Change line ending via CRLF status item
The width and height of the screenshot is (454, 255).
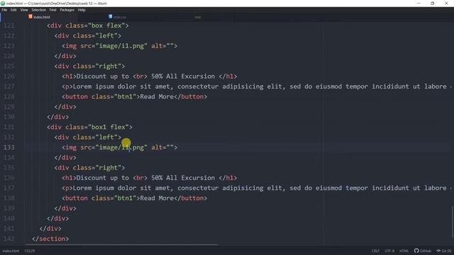click(375, 251)
